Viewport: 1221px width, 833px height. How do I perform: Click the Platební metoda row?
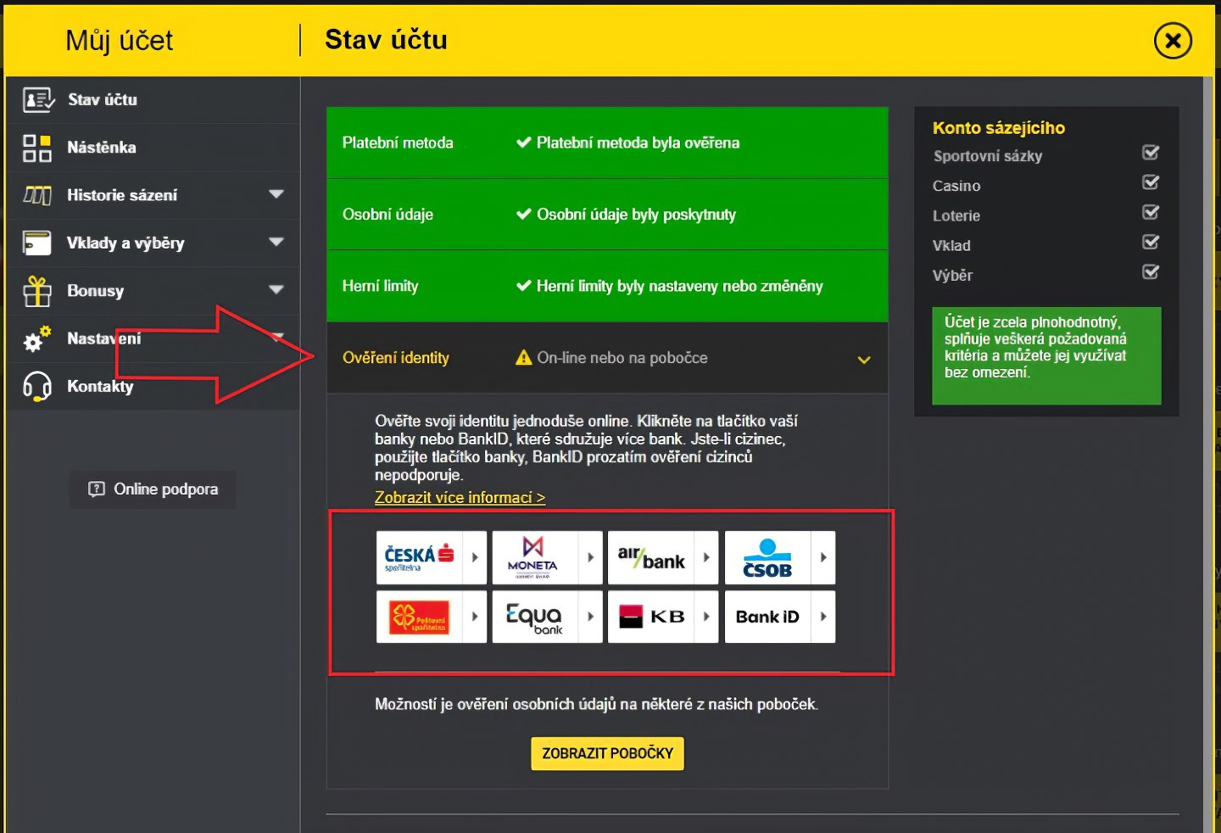607,143
